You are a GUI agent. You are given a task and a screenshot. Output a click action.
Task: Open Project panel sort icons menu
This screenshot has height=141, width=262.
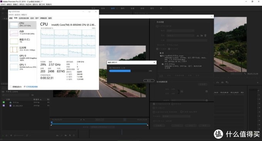27,136
